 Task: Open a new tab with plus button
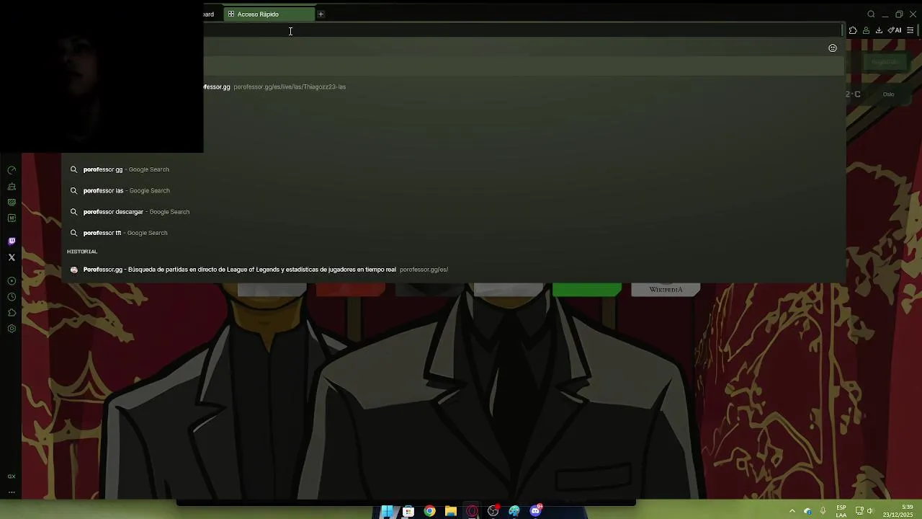321,14
